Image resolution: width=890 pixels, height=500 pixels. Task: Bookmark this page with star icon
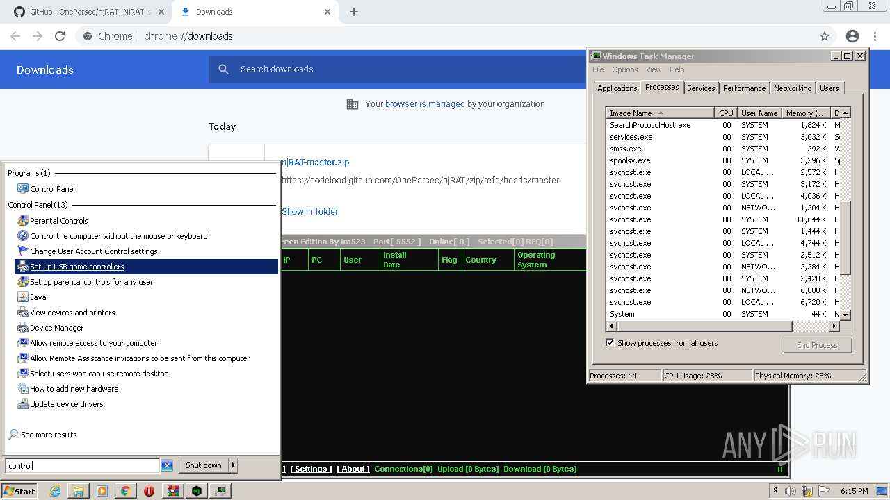(825, 36)
